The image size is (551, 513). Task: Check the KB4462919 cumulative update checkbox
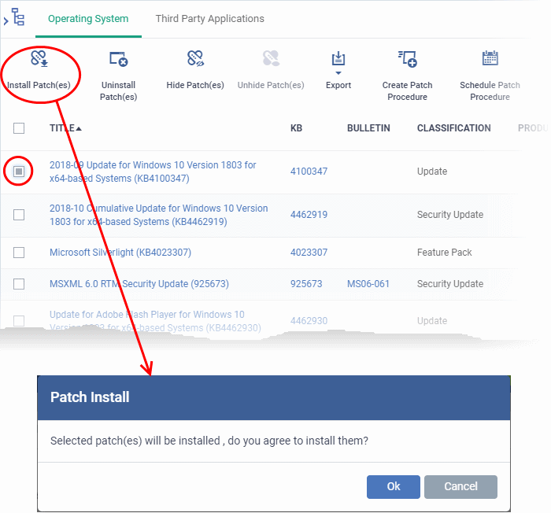[19, 215]
